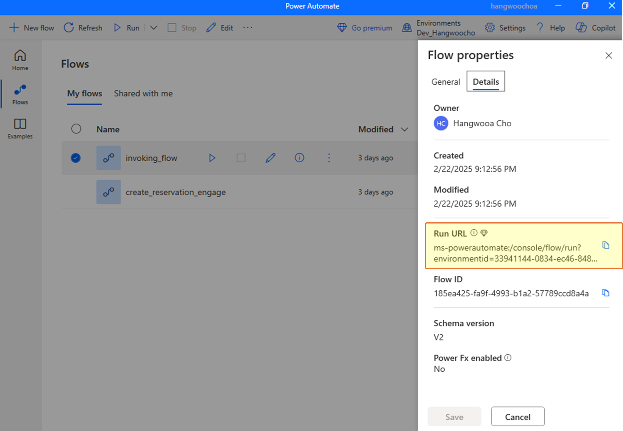The image size is (623, 431).
Task: Run the selected flow from toolbar
Action: pos(126,28)
